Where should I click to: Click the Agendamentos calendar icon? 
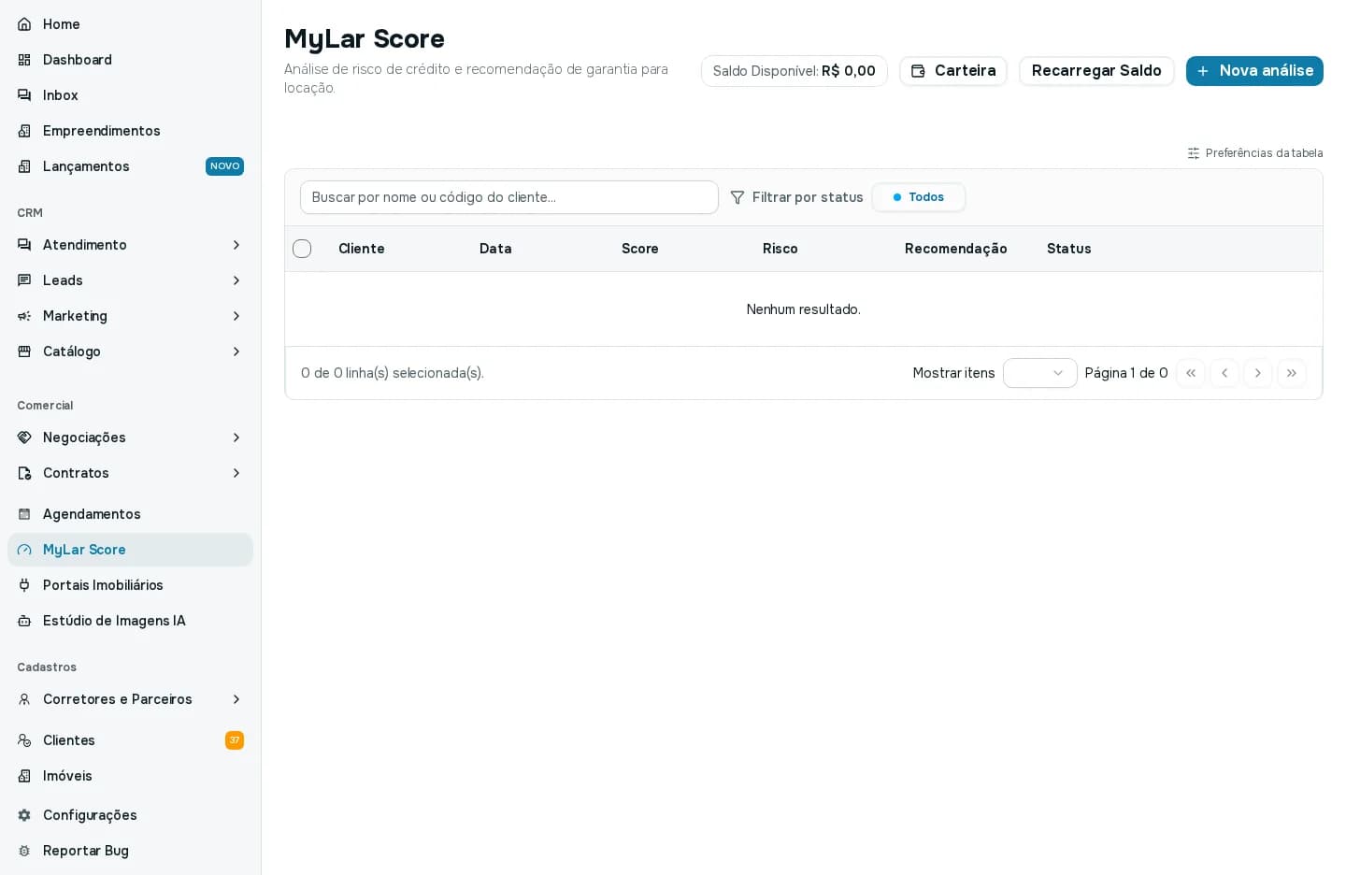click(24, 514)
